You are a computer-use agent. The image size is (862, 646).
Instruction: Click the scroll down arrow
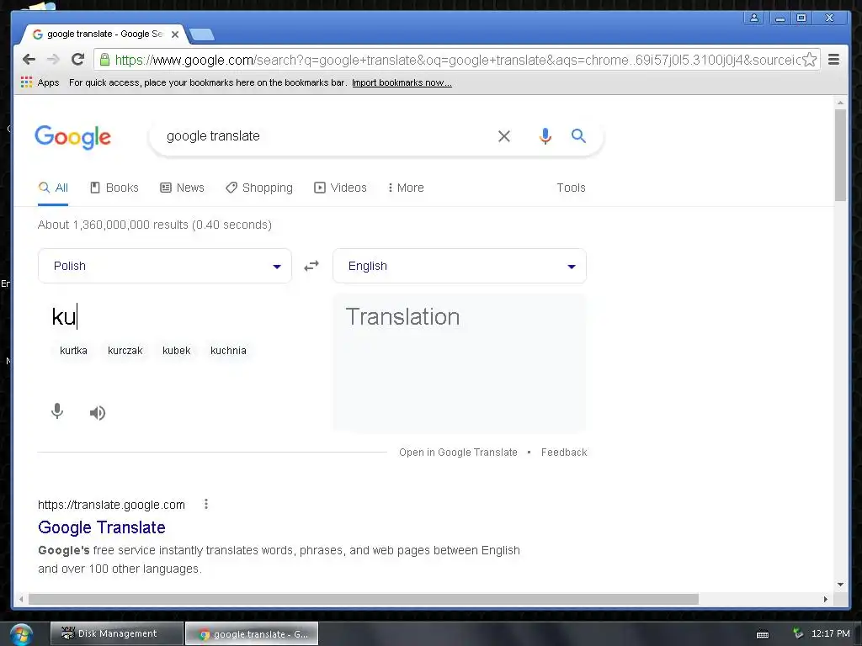(x=839, y=585)
